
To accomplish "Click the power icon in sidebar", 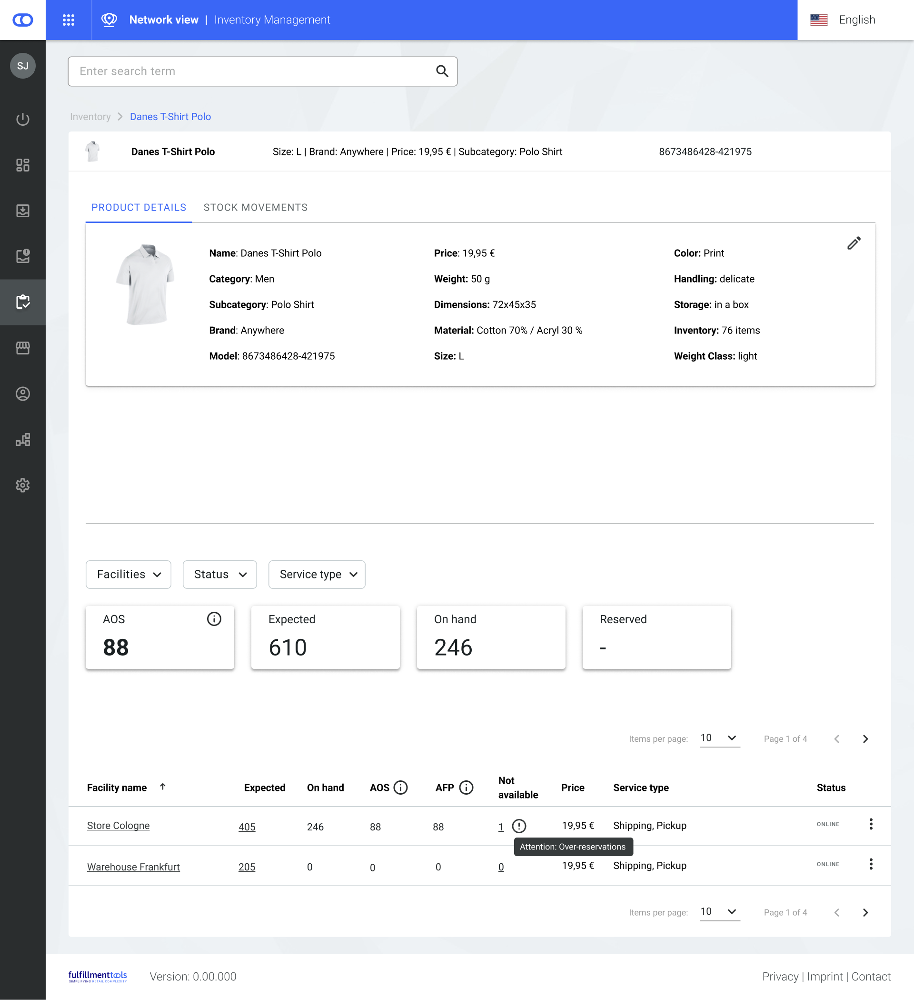I will click(23, 119).
